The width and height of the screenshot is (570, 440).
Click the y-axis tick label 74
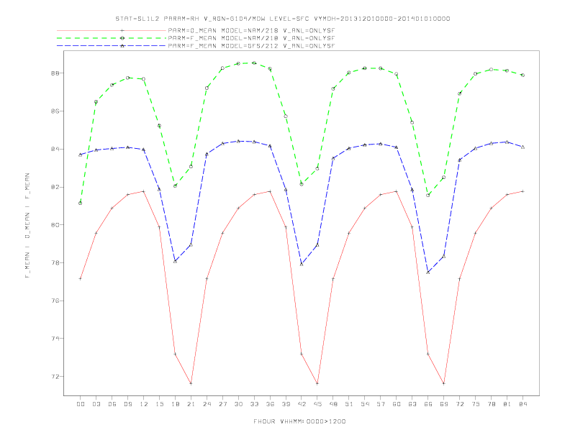(x=55, y=339)
